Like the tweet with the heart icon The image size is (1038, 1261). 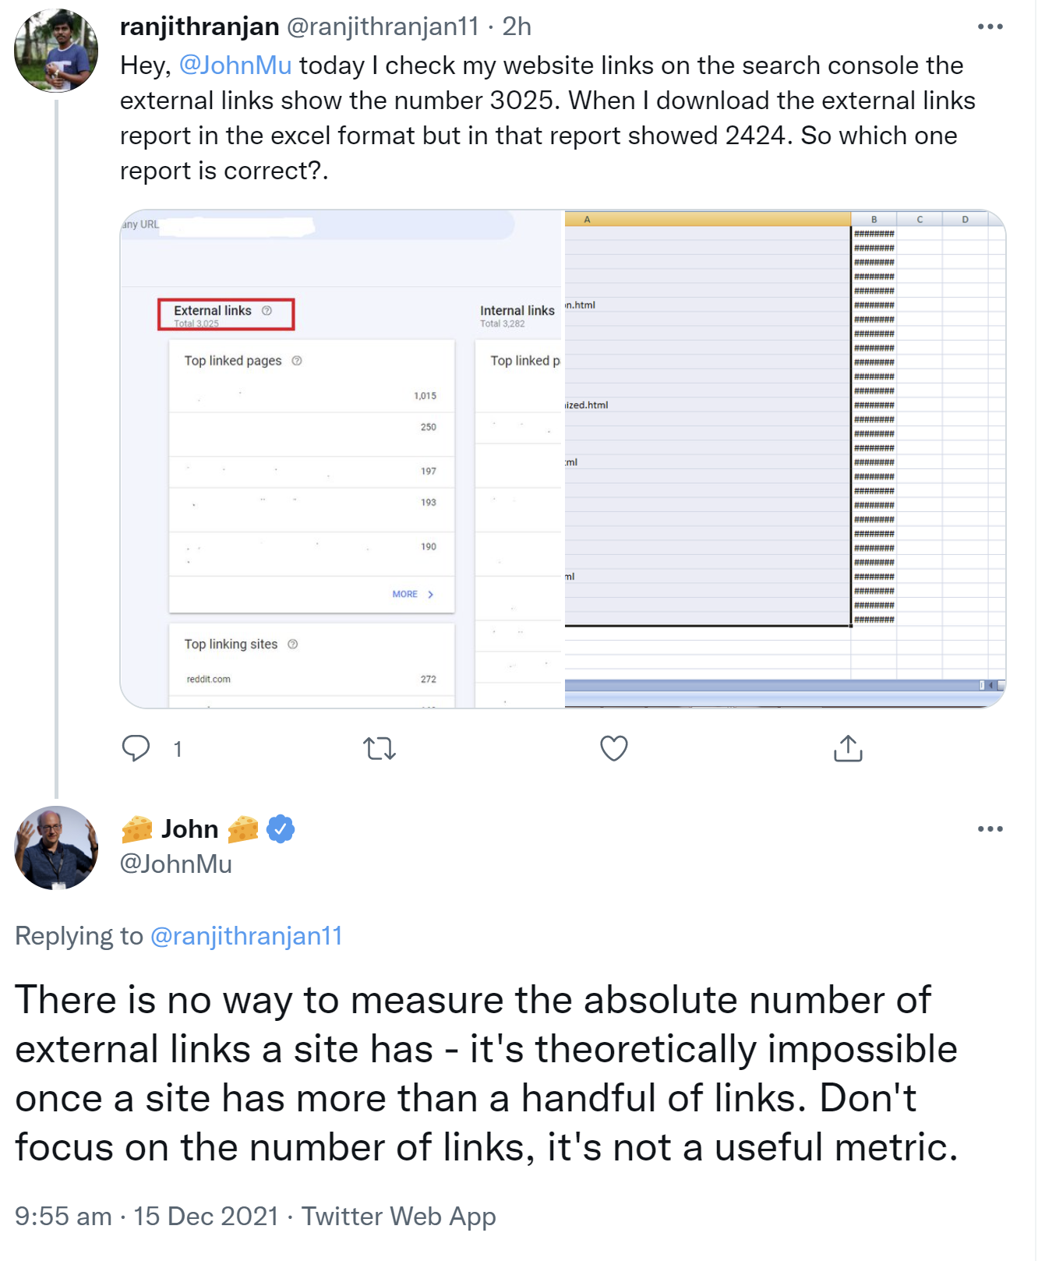(x=614, y=748)
